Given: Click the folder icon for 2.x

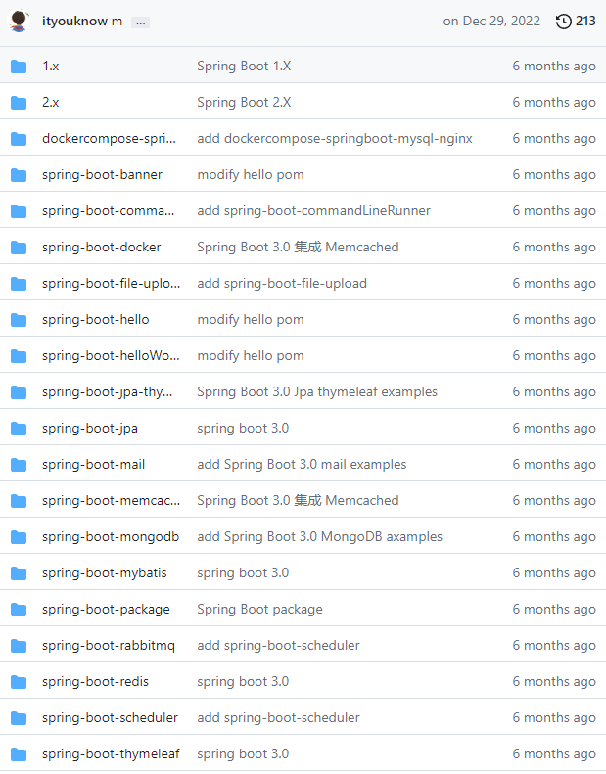Looking at the screenshot, I should tap(19, 103).
